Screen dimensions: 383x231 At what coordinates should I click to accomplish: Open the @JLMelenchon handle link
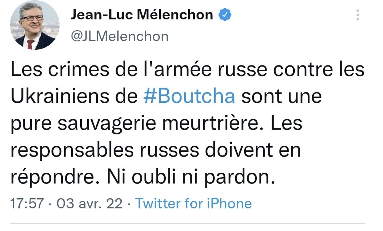coord(119,36)
